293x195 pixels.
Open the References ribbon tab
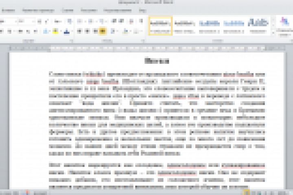coord(68,10)
